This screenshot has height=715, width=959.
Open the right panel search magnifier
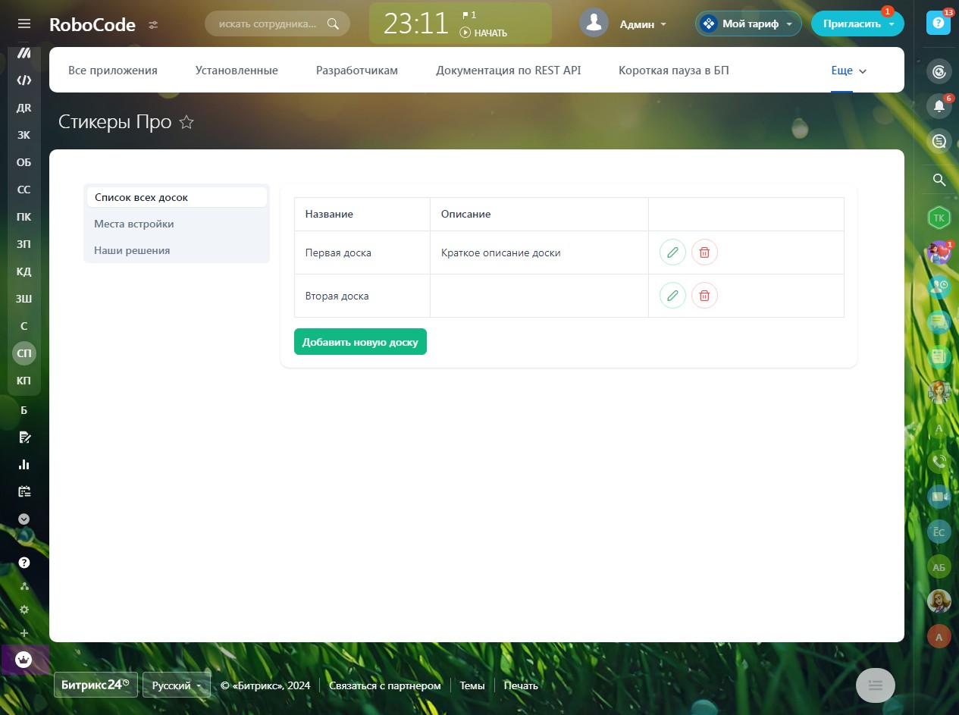939,180
